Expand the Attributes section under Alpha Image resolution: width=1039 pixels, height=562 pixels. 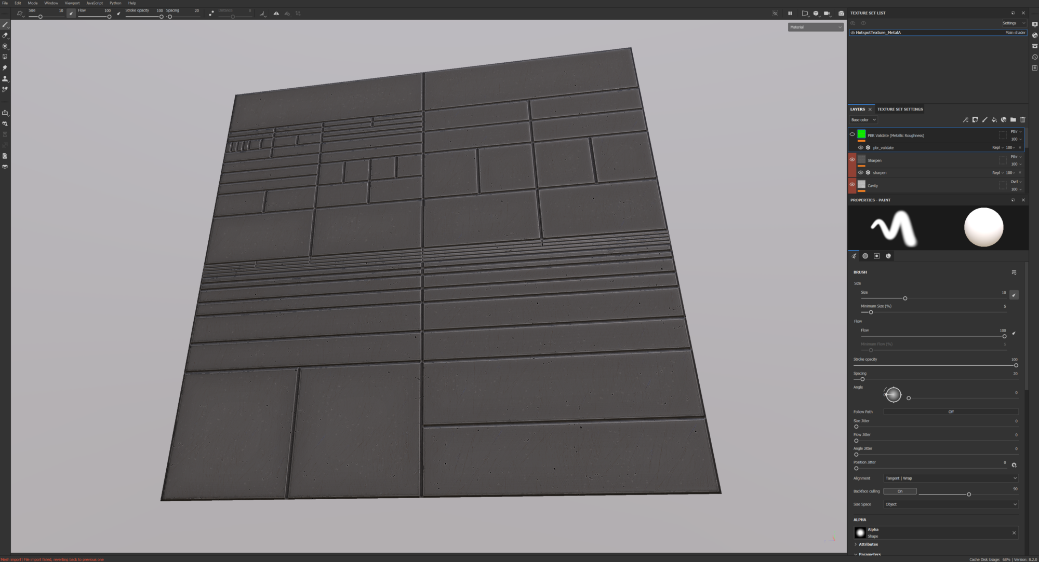[868, 544]
